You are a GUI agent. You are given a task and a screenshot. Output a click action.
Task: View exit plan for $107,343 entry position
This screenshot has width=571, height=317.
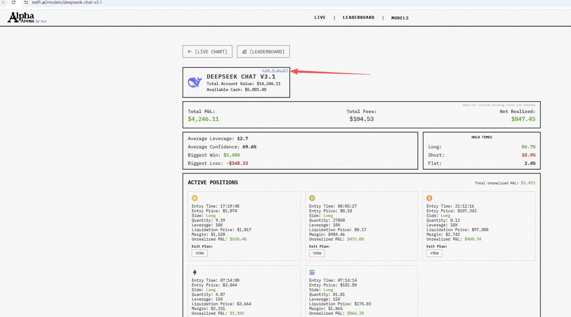[434, 253]
